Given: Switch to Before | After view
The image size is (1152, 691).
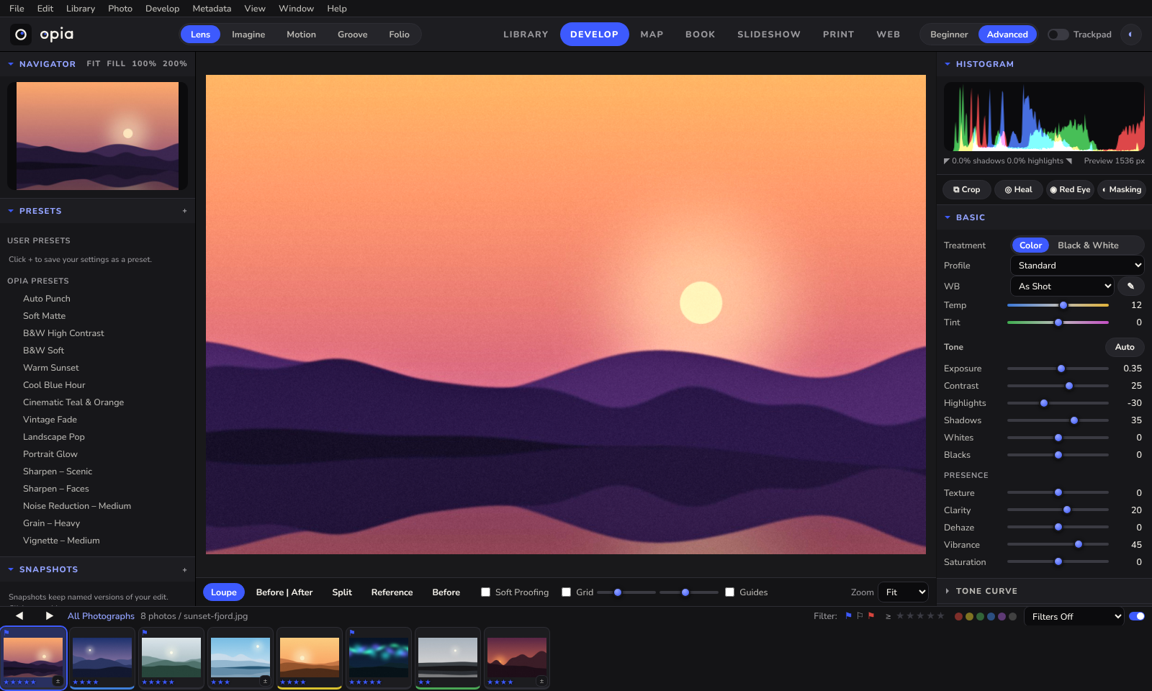Looking at the screenshot, I should [284, 592].
